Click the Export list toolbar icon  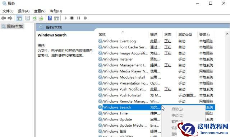coord(41,18)
